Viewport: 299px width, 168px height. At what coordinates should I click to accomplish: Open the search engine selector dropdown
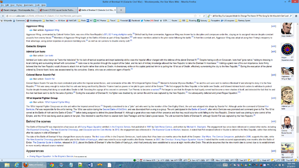[209, 16]
